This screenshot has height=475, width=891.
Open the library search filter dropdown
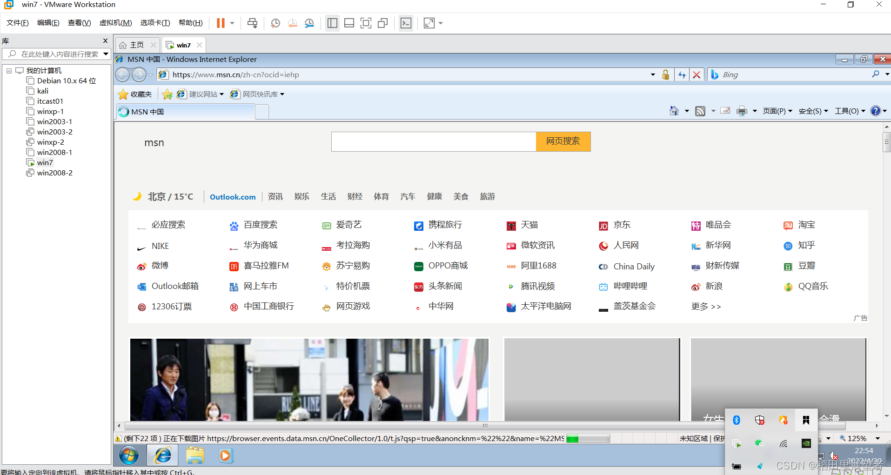click(x=106, y=54)
